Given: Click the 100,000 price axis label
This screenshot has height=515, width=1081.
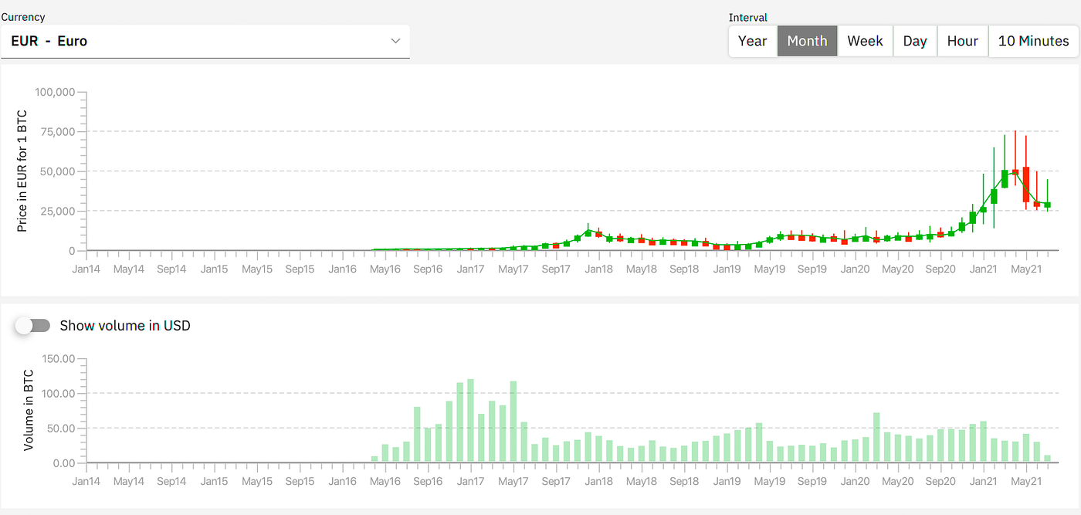Looking at the screenshot, I should pyautogui.click(x=55, y=92).
